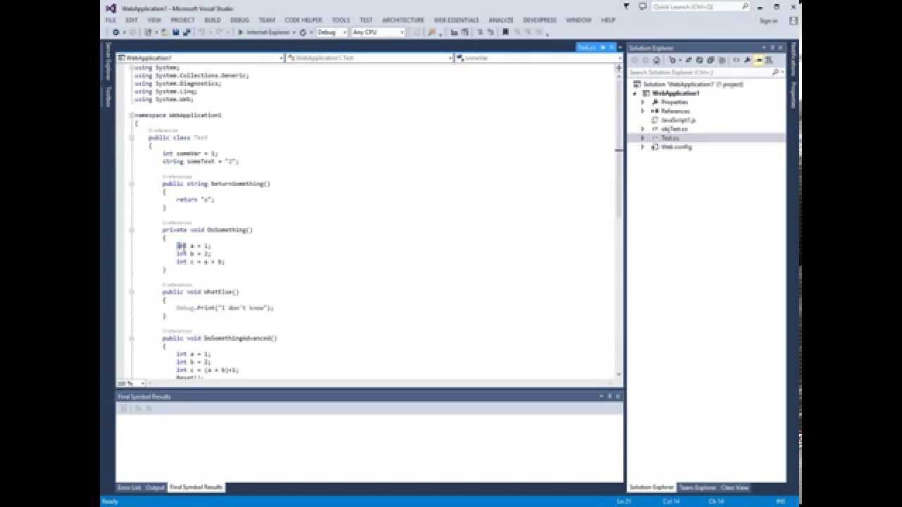This screenshot has height=507, width=902.
Task: Click the Refresh icon in Solution Explorer
Action: (x=700, y=60)
